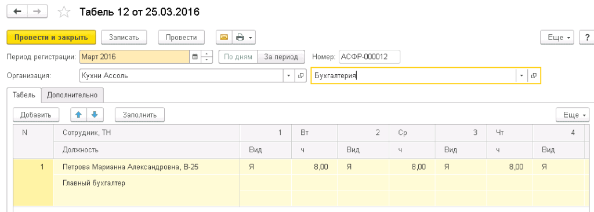594x212 pixels.
Task: Open the Кухни Ассоль organization card
Action: [301, 76]
